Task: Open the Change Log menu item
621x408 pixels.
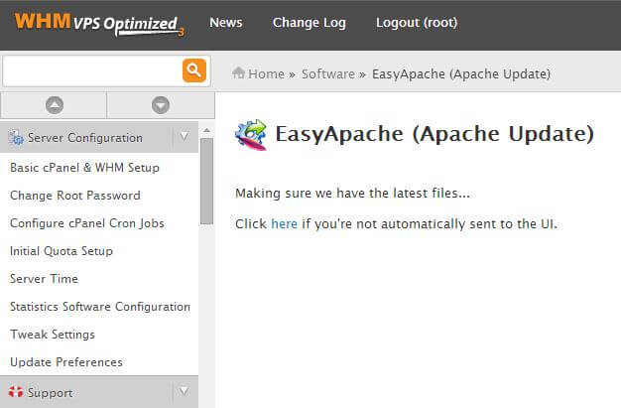Action: point(310,23)
